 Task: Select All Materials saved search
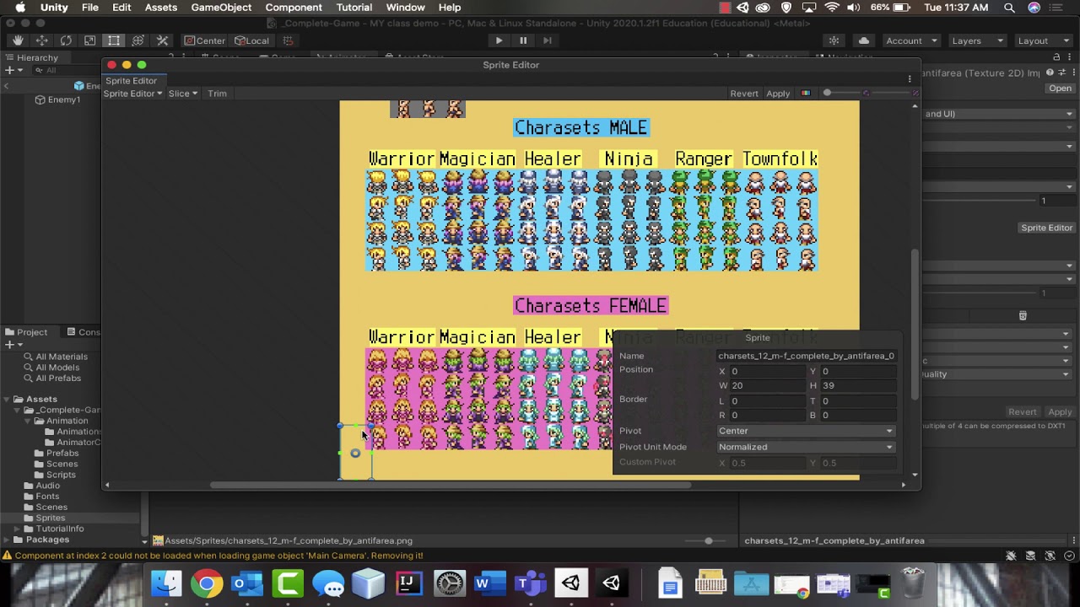point(61,357)
